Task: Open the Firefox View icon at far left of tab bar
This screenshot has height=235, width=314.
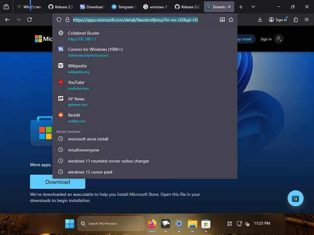Action: tap(6, 7)
